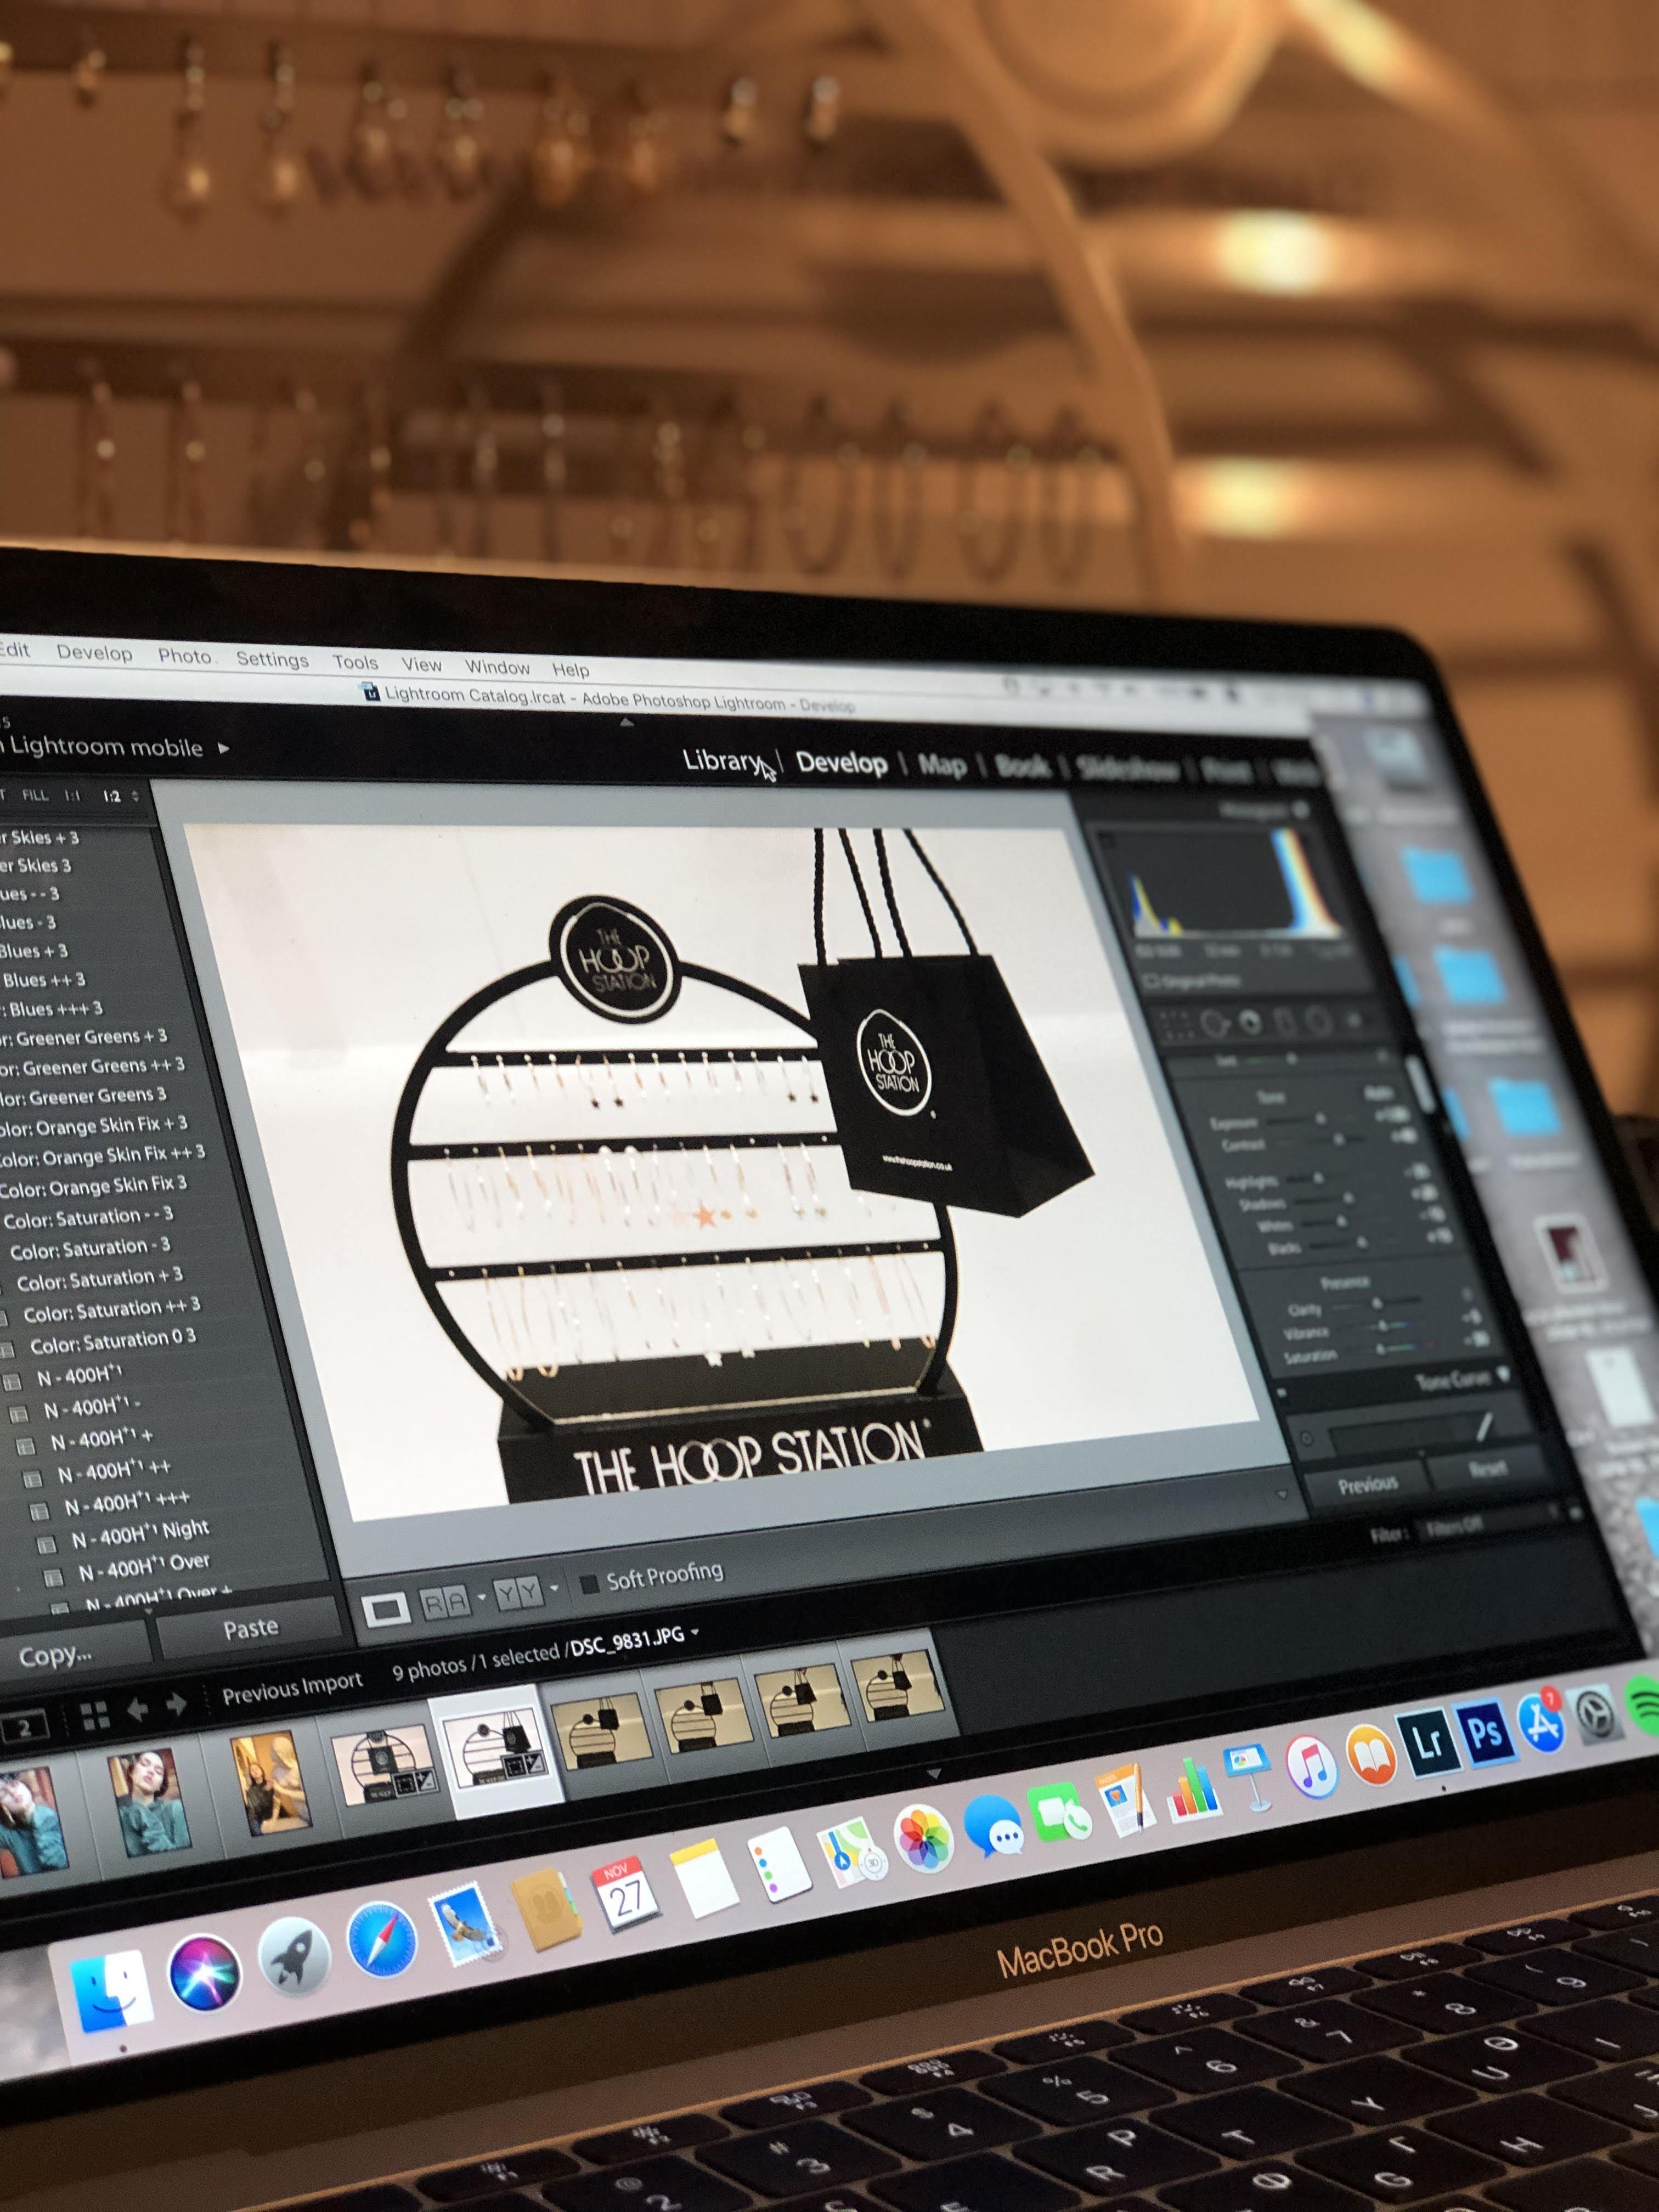Switch to the Library module
The width and height of the screenshot is (1659, 2212).
click(721, 761)
